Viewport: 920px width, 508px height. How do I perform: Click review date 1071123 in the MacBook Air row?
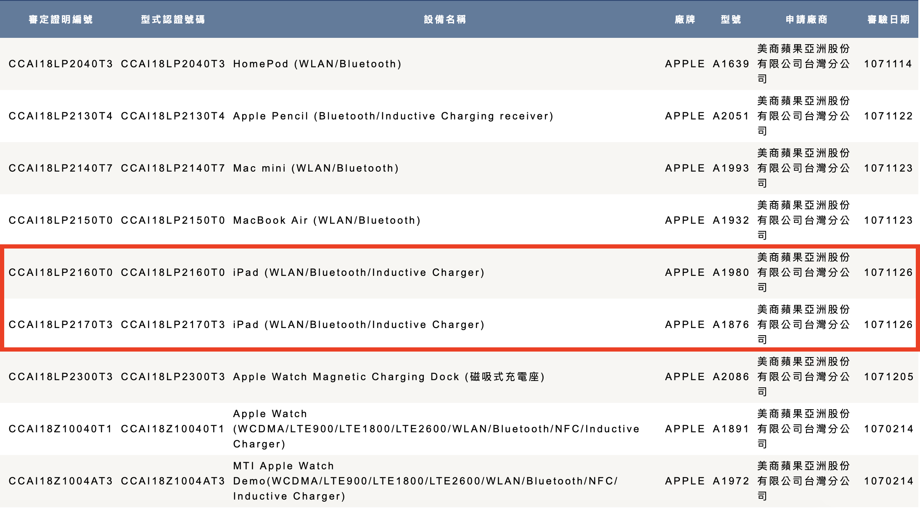(888, 220)
